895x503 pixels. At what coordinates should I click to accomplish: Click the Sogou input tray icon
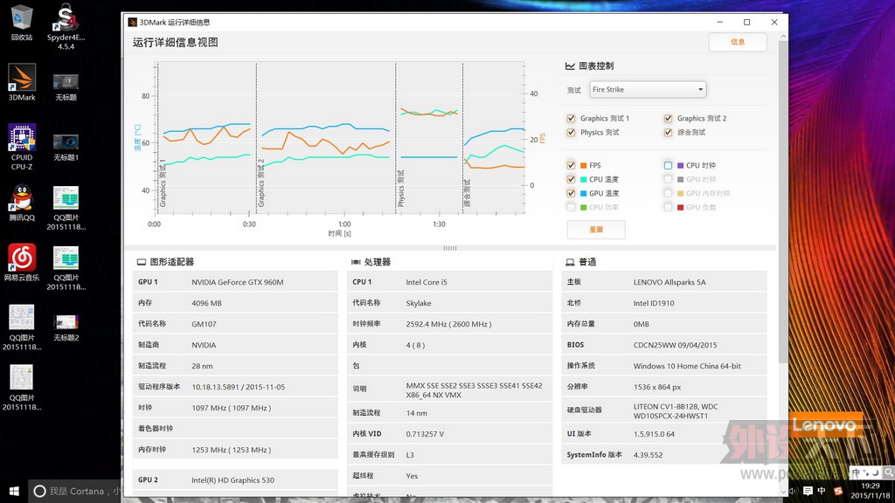click(x=838, y=491)
